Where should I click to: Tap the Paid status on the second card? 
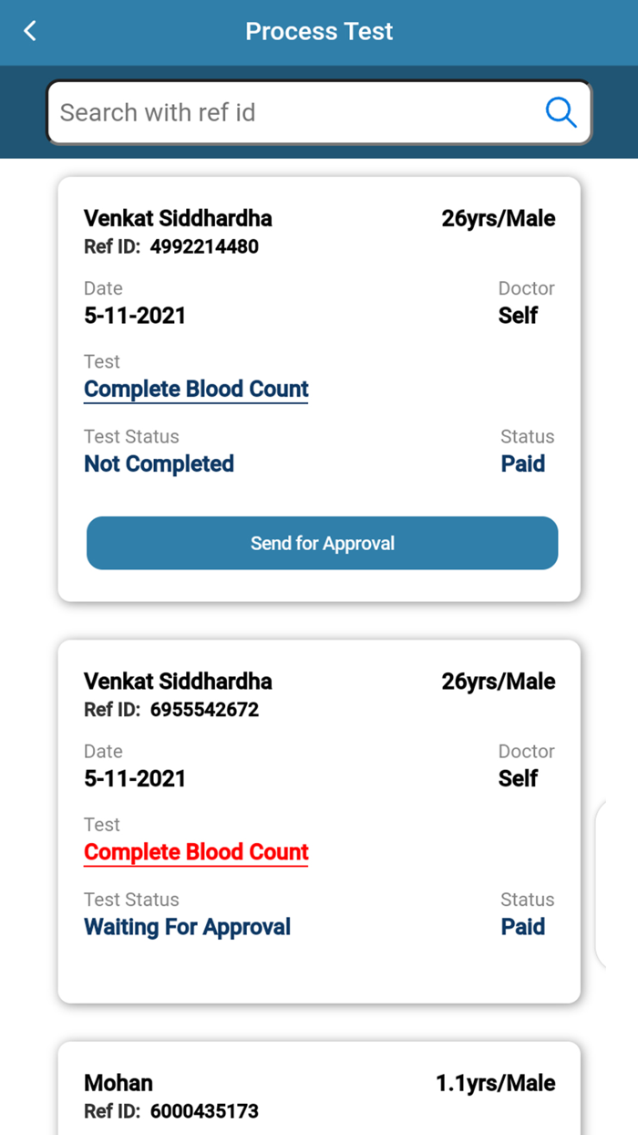coord(522,927)
